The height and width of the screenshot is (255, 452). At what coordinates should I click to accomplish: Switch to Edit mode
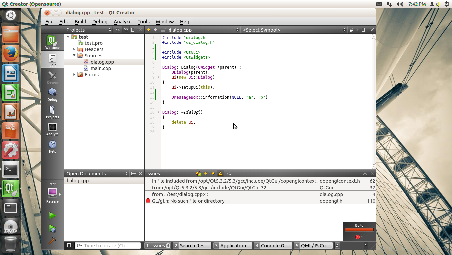click(x=53, y=59)
